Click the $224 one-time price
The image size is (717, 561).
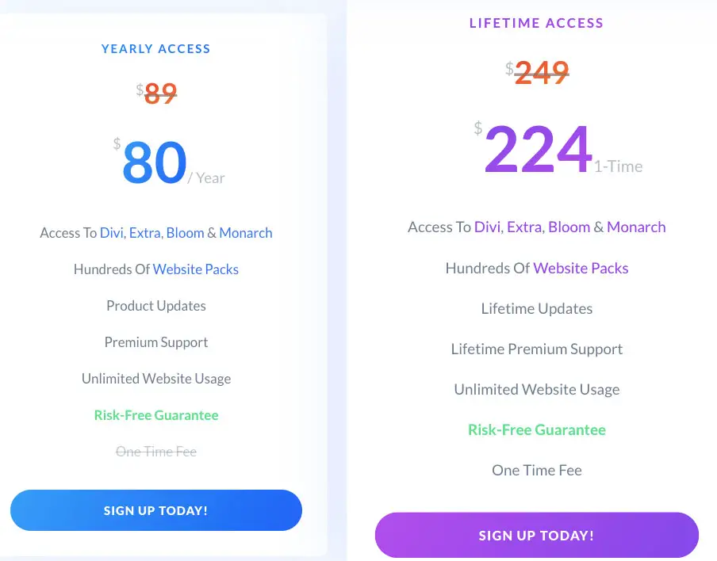coord(558,148)
